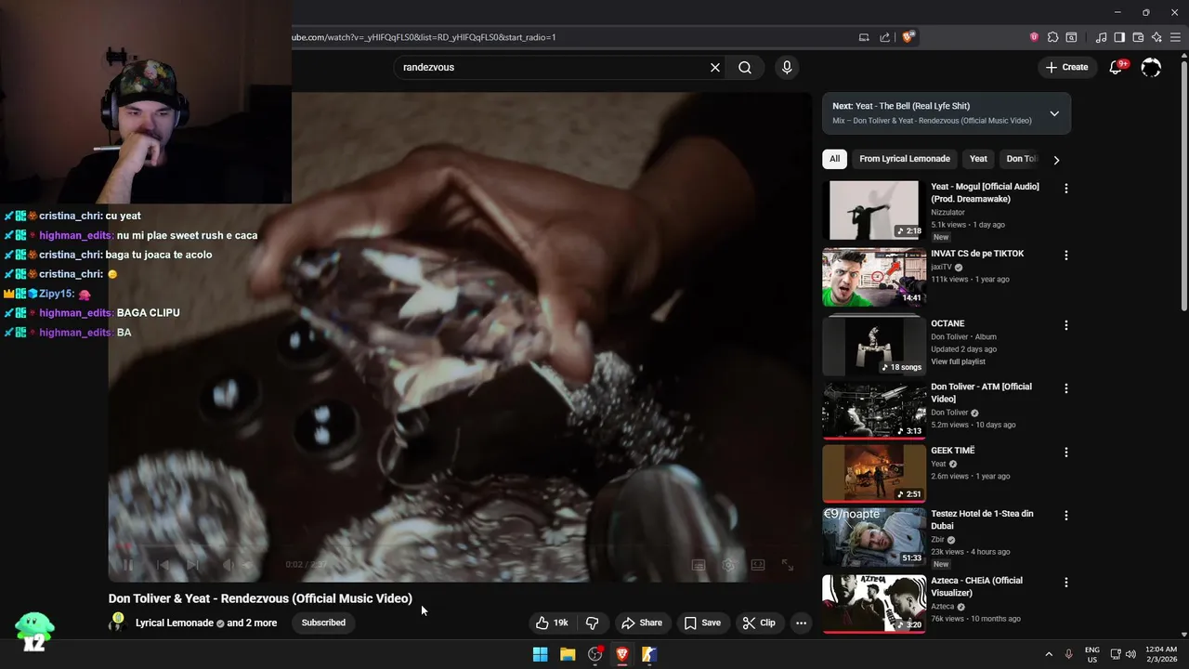Click the Lyrical Lemonade channel avatar

[117, 623]
